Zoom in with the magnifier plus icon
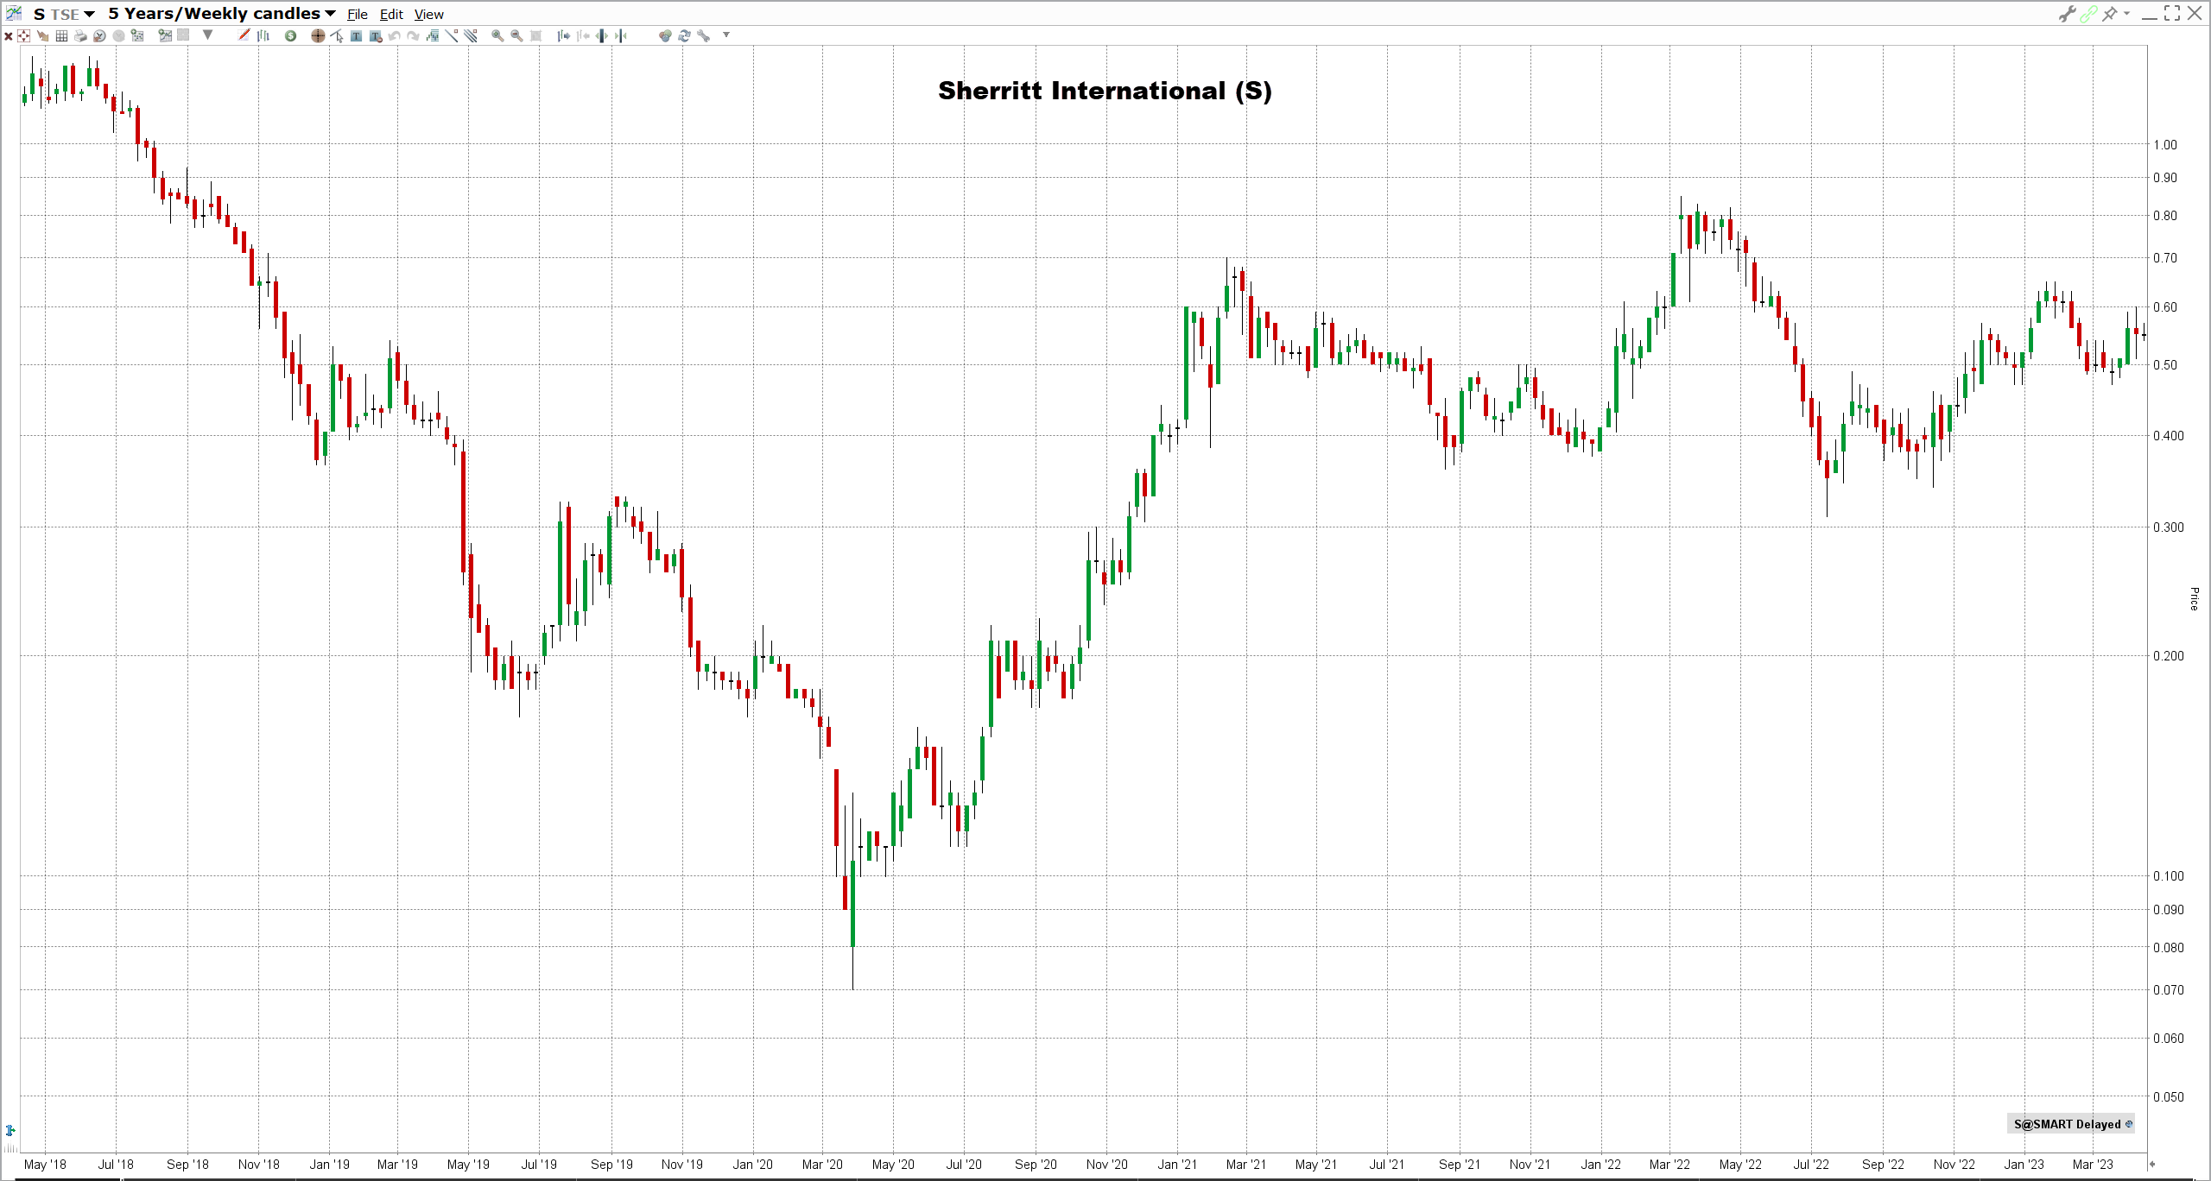2211x1181 pixels. click(x=497, y=35)
